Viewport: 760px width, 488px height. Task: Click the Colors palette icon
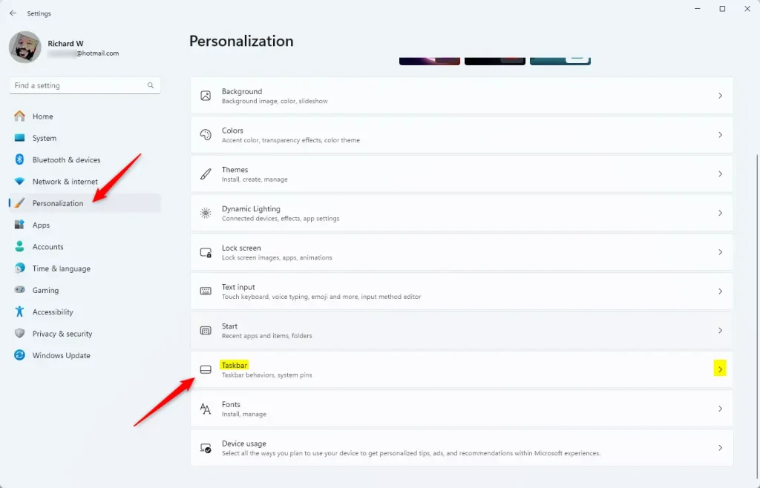(x=206, y=135)
